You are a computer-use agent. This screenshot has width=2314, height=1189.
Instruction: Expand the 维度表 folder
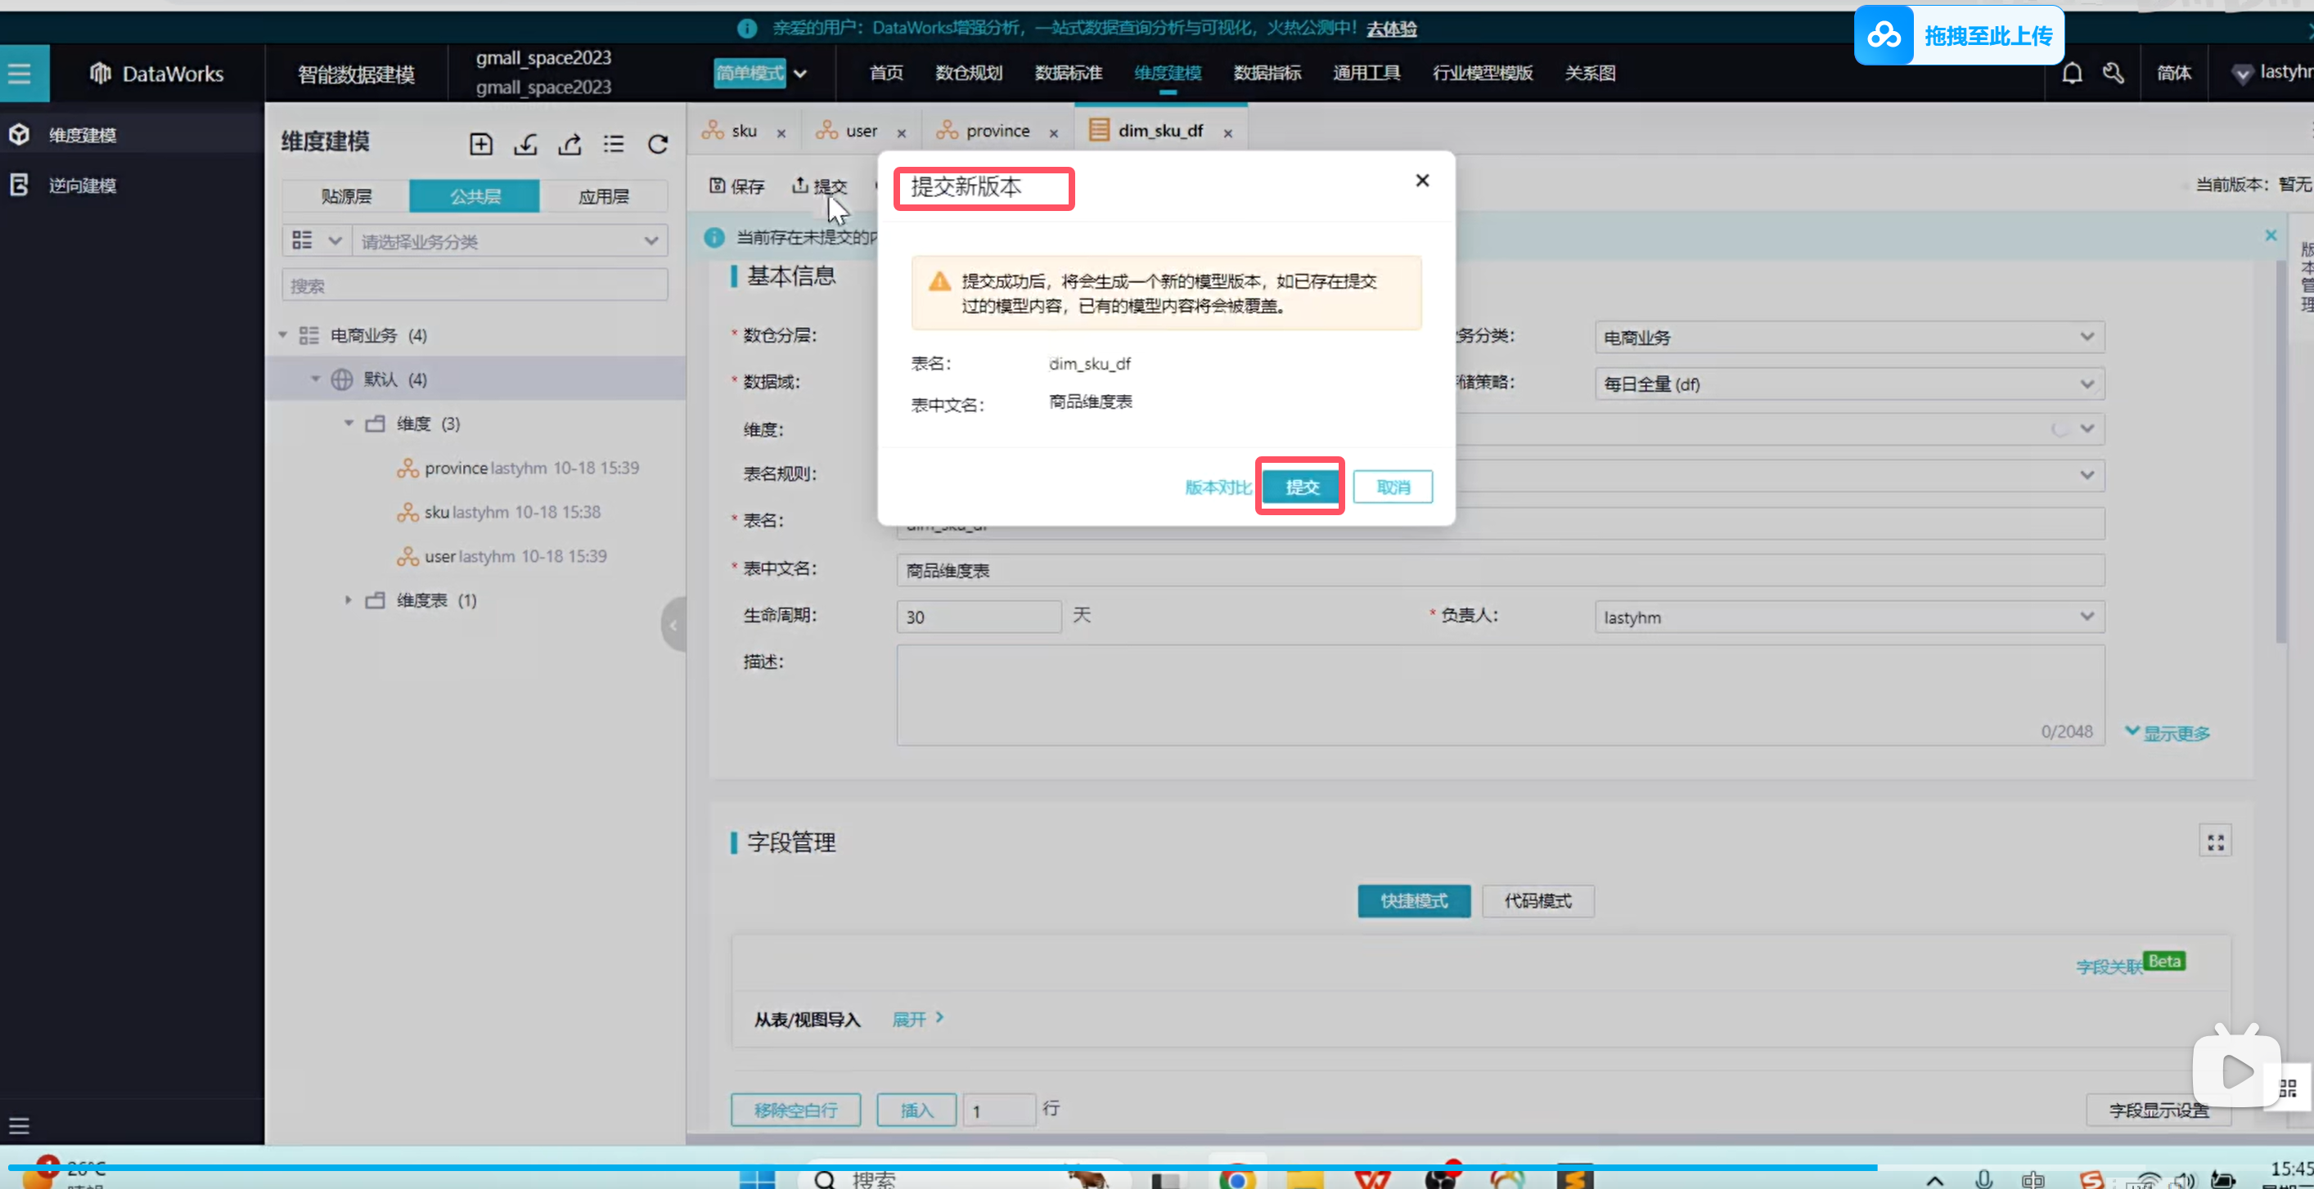[349, 600]
